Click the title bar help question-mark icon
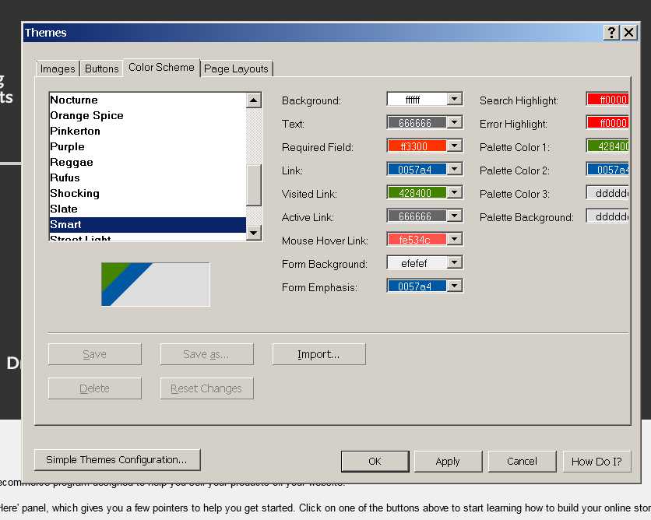 coord(611,32)
